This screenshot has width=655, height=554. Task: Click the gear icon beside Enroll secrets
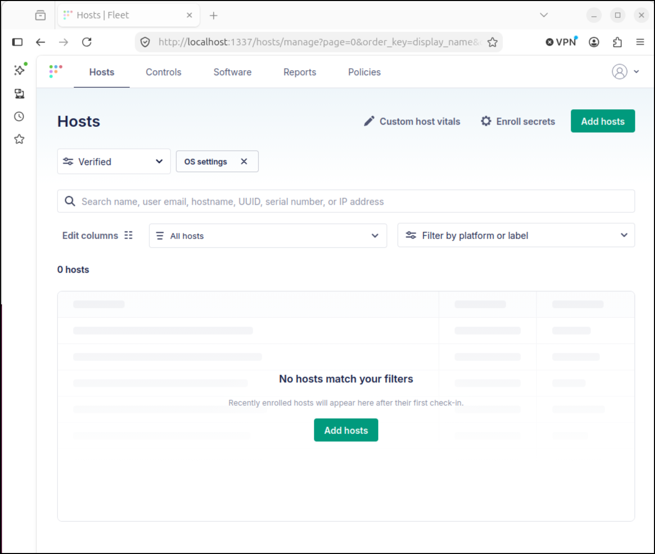(486, 121)
